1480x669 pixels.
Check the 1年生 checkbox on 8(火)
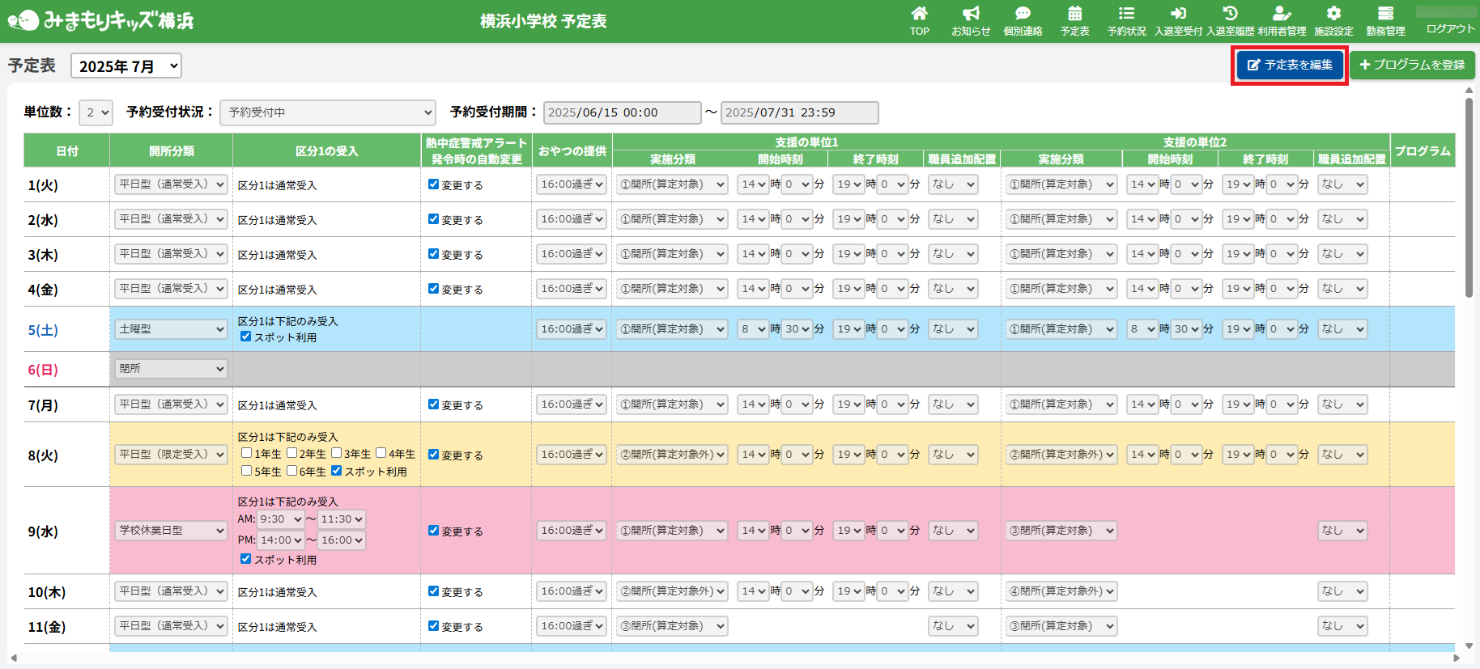(x=246, y=453)
